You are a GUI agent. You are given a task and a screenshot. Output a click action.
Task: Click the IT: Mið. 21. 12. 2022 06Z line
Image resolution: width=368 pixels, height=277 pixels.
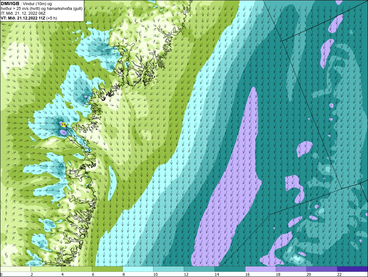(23, 13)
